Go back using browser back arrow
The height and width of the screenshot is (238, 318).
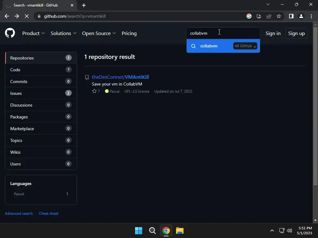tap(7, 16)
